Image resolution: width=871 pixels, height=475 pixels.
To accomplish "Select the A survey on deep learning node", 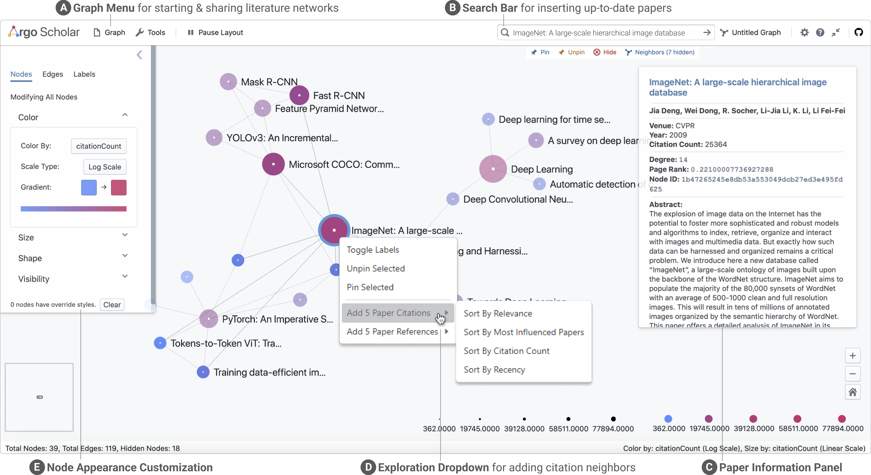I will coord(536,140).
